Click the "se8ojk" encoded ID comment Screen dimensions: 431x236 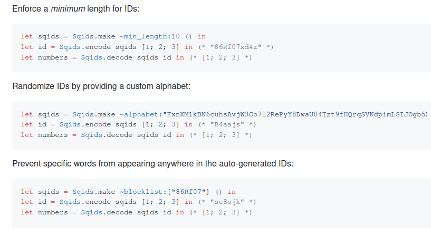click(x=227, y=202)
